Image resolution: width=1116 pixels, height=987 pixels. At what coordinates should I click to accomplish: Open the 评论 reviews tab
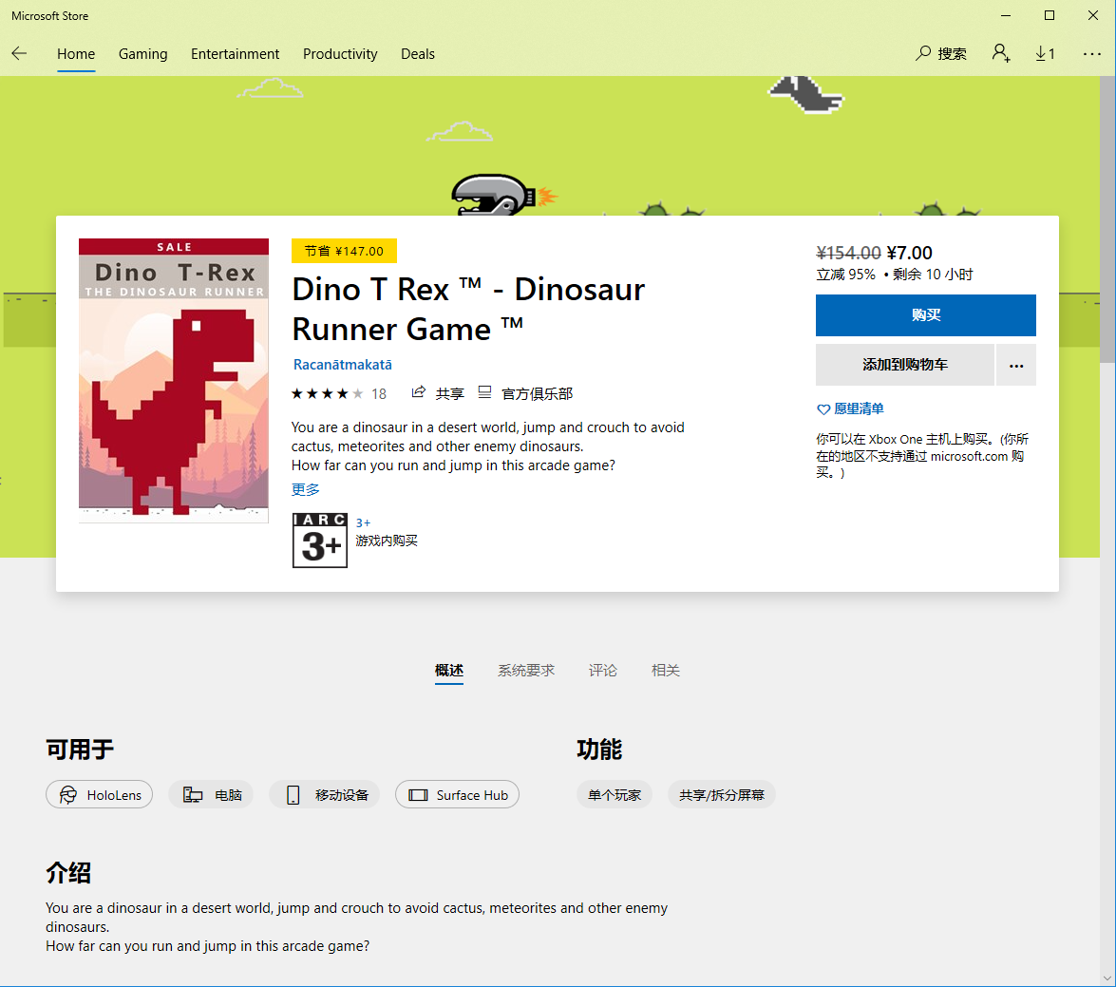point(603,671)
